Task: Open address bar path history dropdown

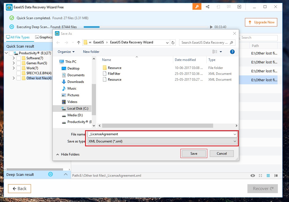Action: click(x=167, y=43)
